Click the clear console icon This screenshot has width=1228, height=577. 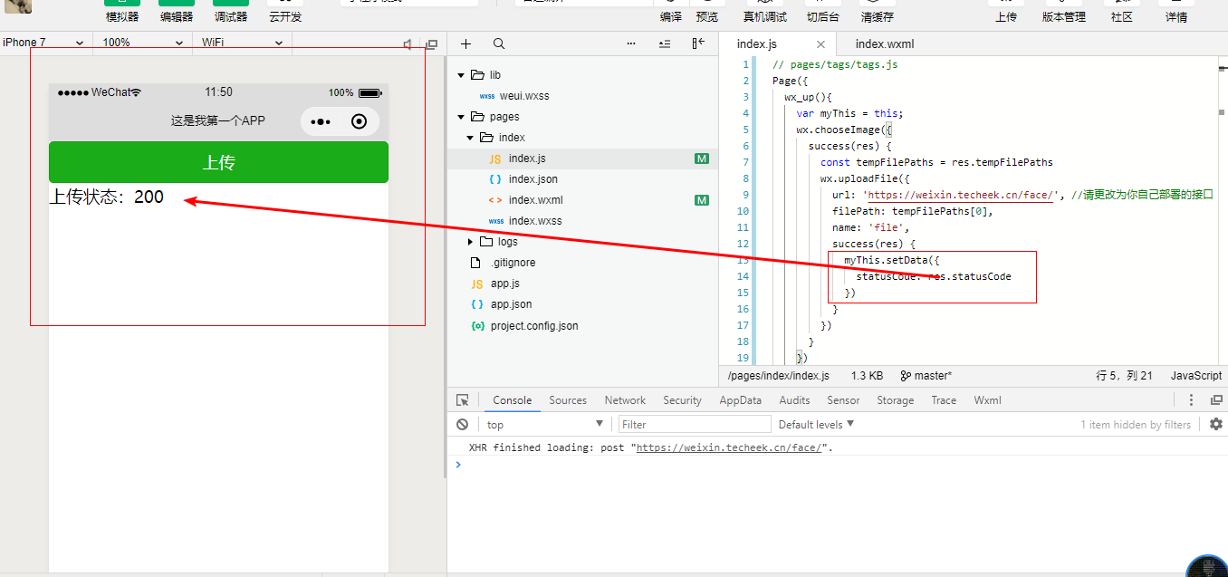tap(463, 424)
